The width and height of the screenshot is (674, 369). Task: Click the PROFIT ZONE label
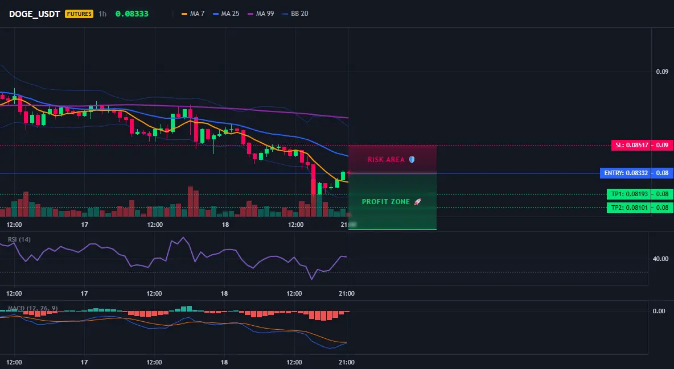[x=385, y=201]
